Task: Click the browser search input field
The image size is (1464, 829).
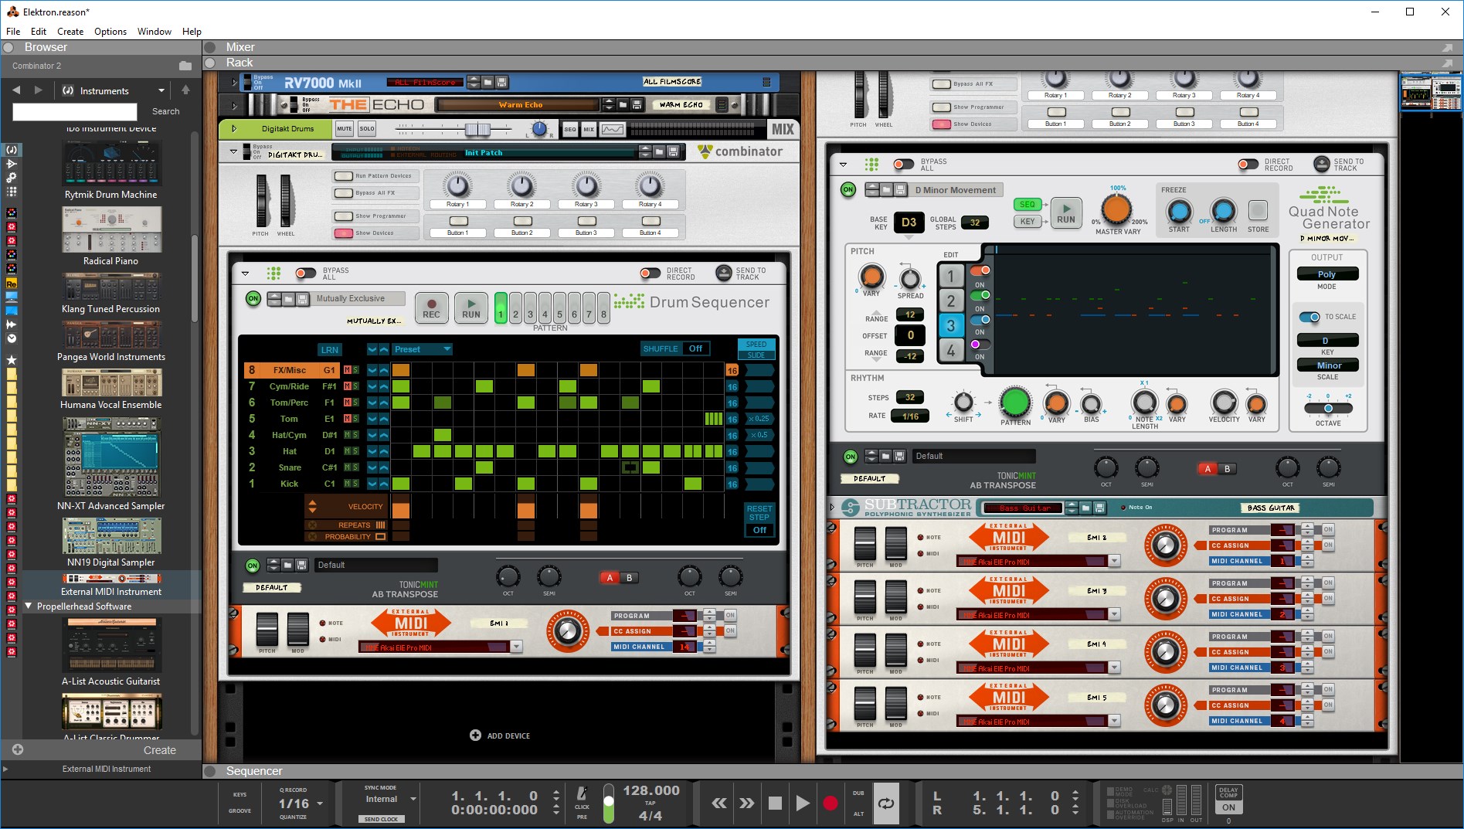Action: coord(75,112)
